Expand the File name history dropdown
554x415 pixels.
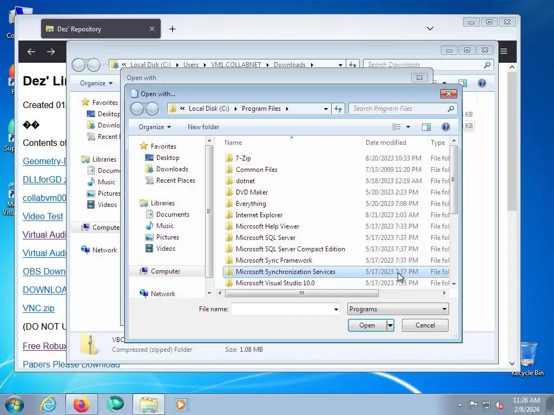pos(336,310)
